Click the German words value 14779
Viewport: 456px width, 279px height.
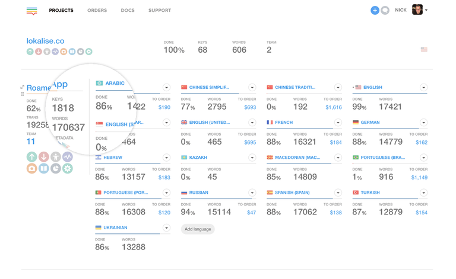coord(391,142)
